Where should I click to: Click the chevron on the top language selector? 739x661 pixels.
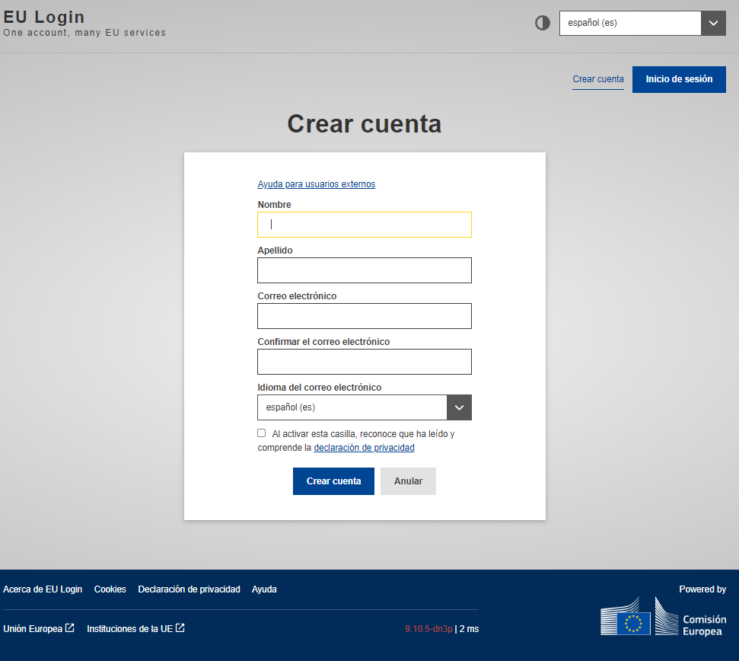pyautogui.click(x=712, y=23)
